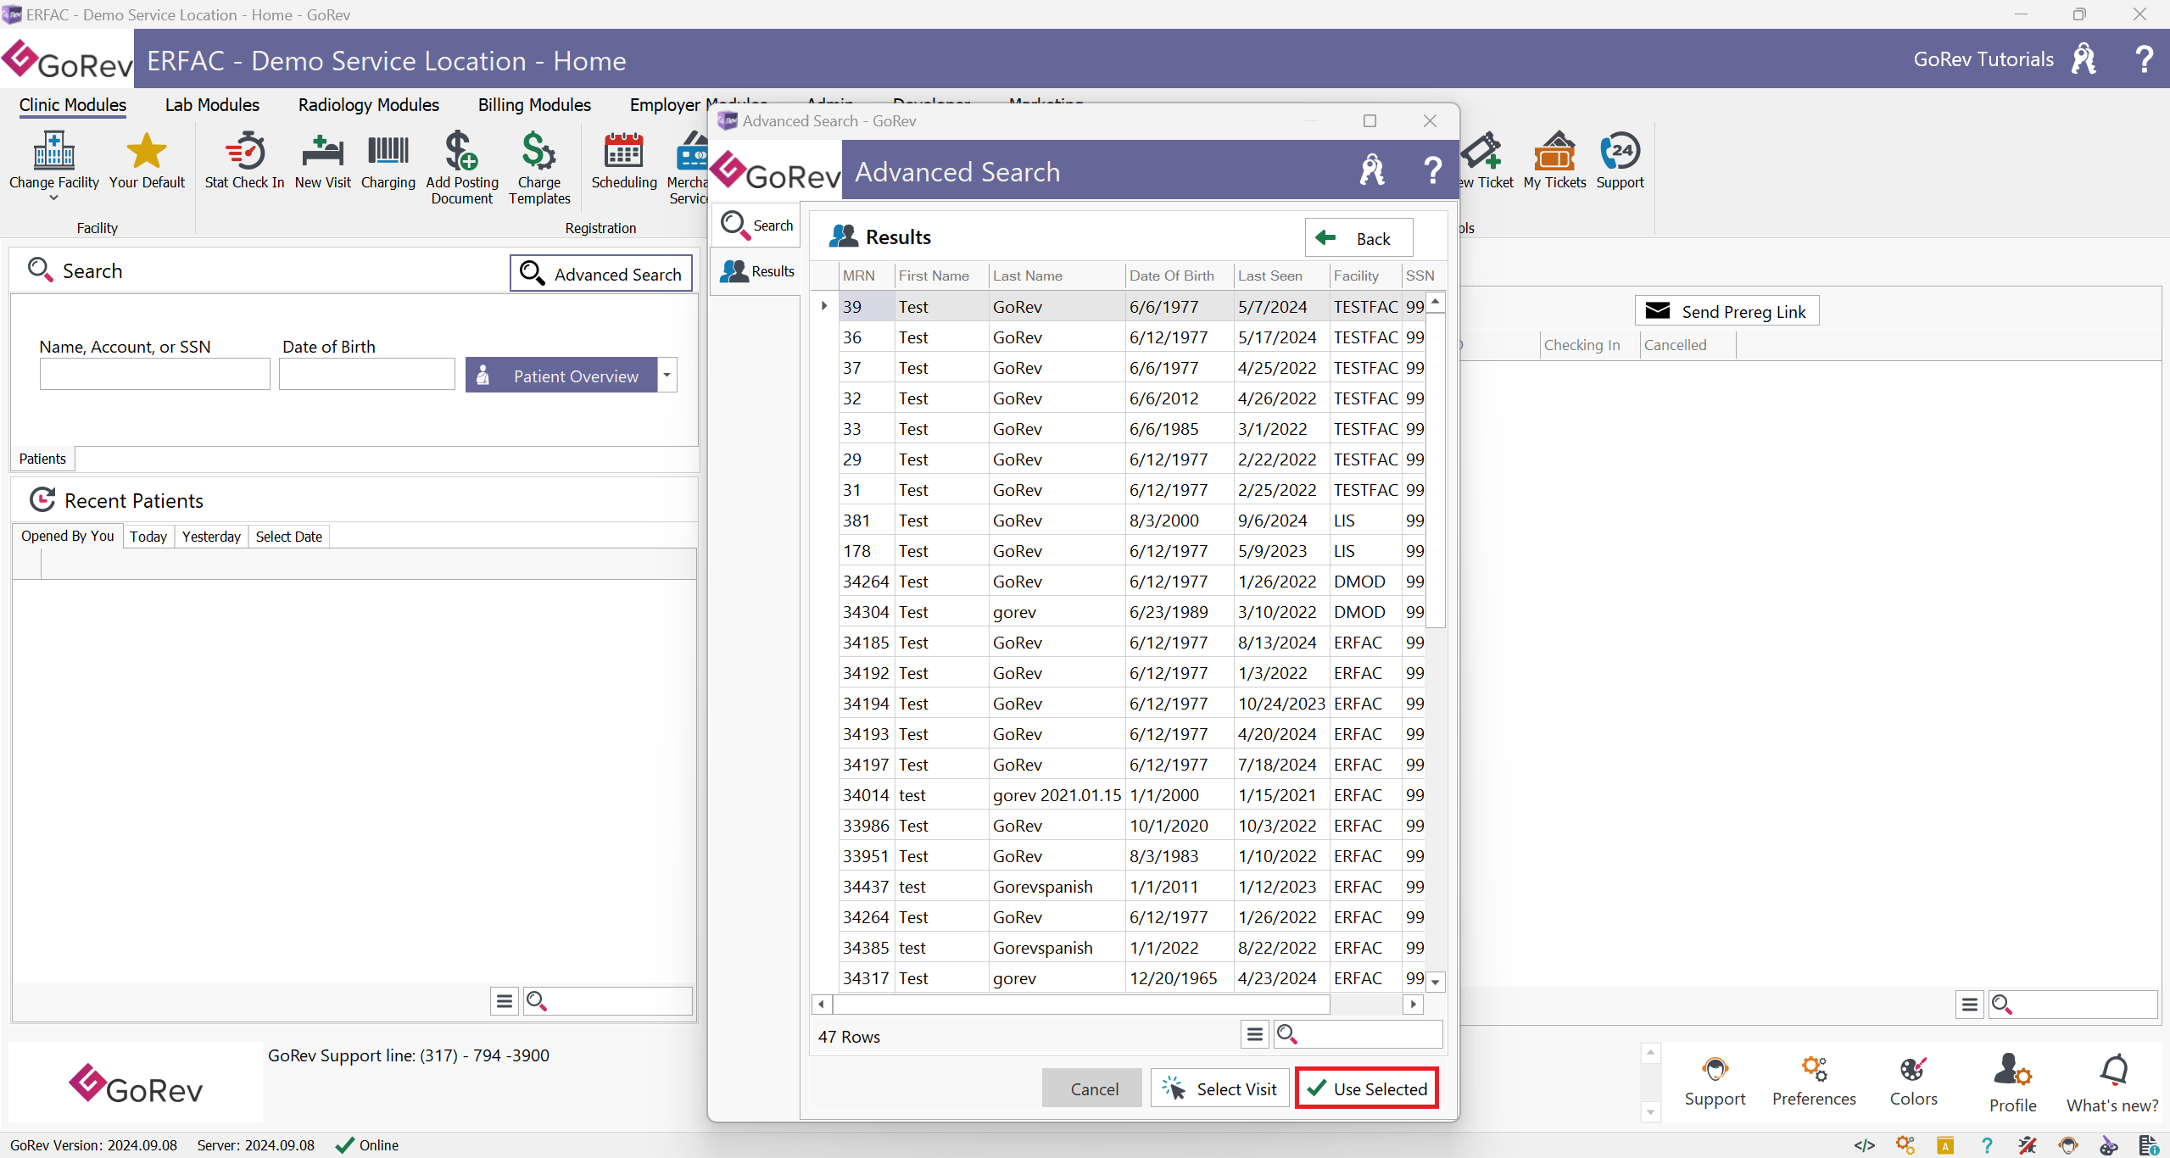Screen dimensions: 2170x1158
Task: Click the tutorial guide icon in Advanced Search dialog
Action: [1372, 170]
